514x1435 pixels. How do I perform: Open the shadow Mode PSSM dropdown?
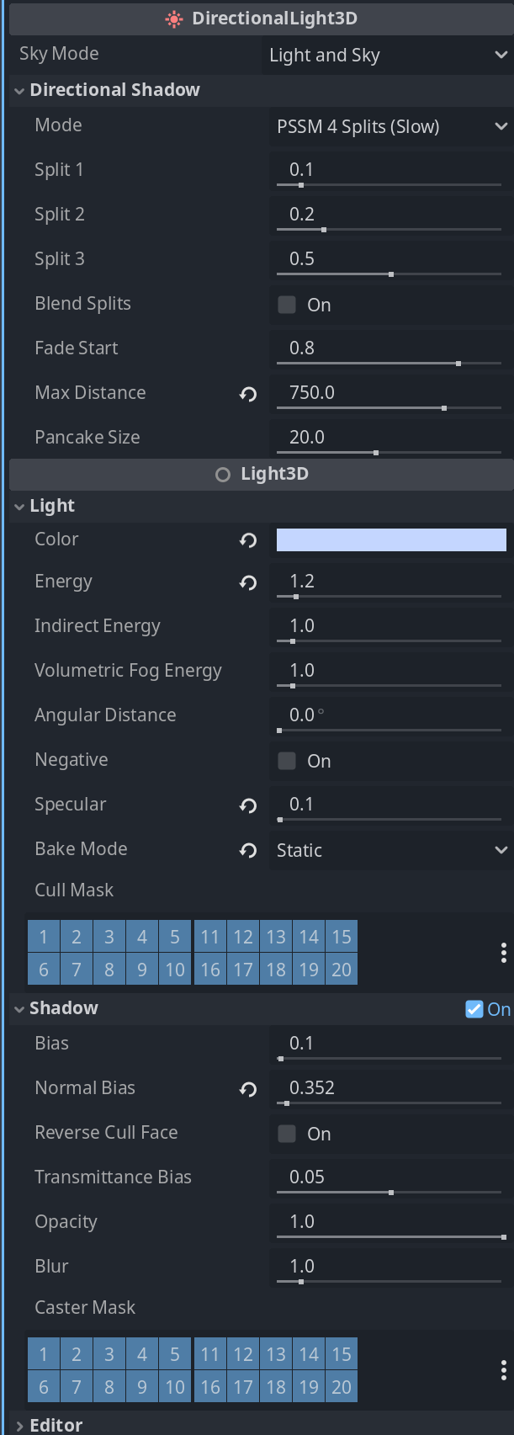click(x=391, y=127)
